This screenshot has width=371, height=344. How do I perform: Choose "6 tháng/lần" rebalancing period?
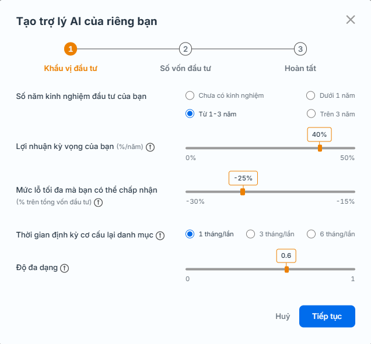click(x=311, y=234)
